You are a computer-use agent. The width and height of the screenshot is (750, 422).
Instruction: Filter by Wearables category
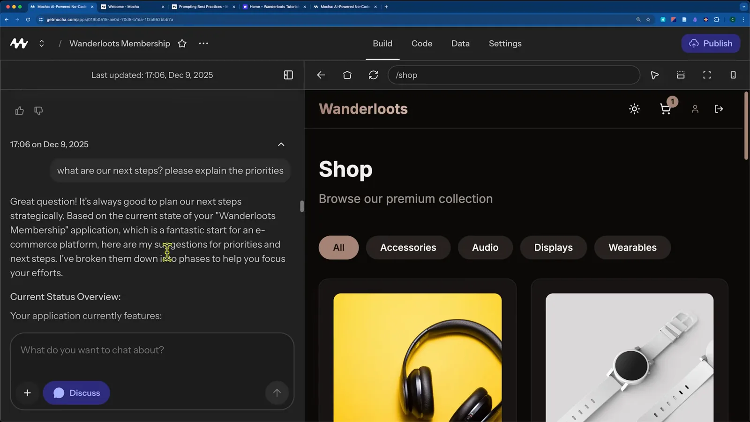pyautogui.click(x=632, y=248)
